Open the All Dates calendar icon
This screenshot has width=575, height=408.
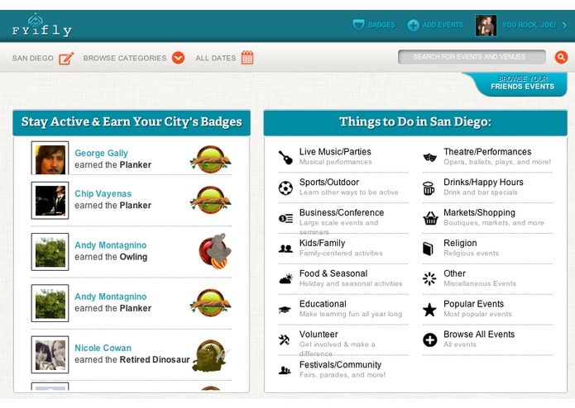tap(247, 58)
